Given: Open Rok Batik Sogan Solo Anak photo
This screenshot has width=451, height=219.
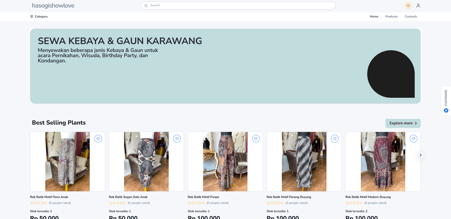Looking at the screenshot, I should tap(147, 162).
